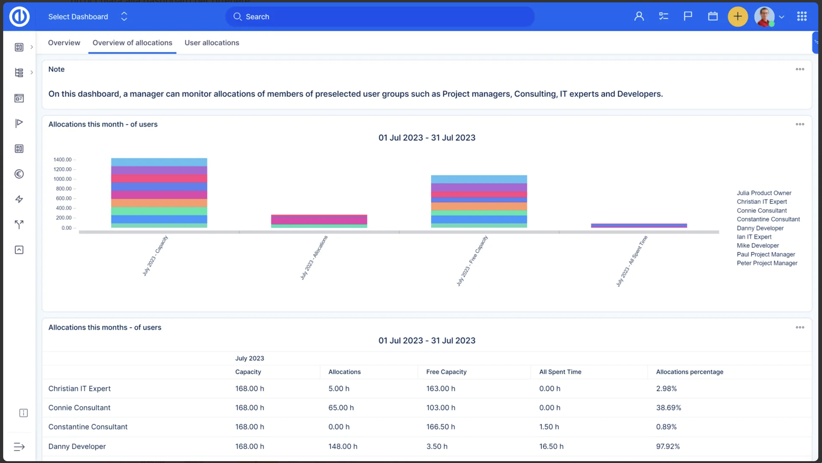The image size is (822, 463).
Task: Open the user profile icon in header
Action: pos(639,16)
